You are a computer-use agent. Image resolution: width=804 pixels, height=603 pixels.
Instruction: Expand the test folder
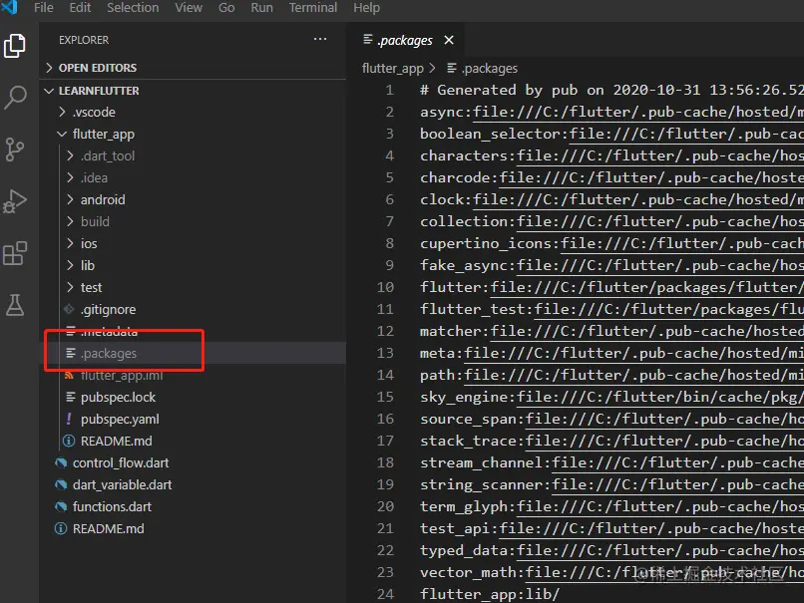[70, 287]
